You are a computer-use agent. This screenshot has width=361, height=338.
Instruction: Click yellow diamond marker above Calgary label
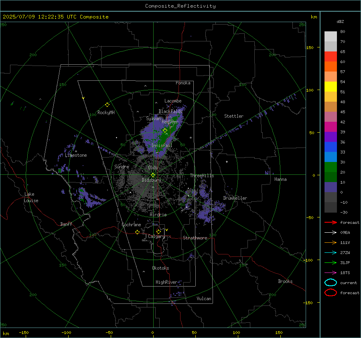(158, 231)
